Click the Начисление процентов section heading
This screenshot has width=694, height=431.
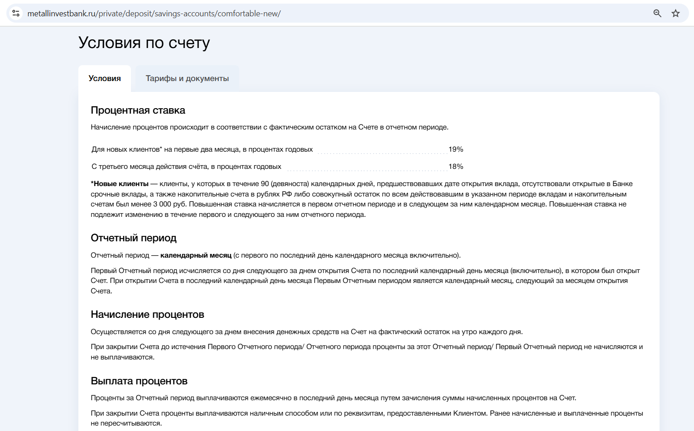pos(147,315)
